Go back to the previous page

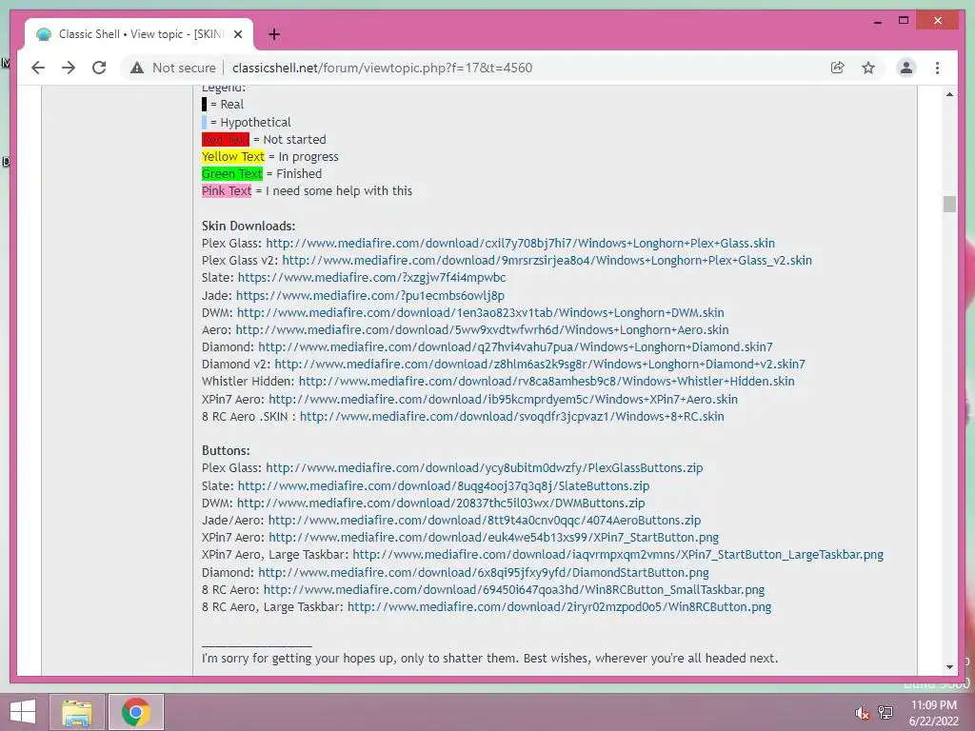click(38, 68)
